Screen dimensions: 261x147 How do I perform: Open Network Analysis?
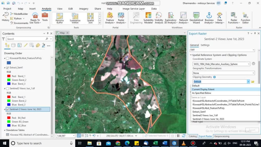pos(183,18)
